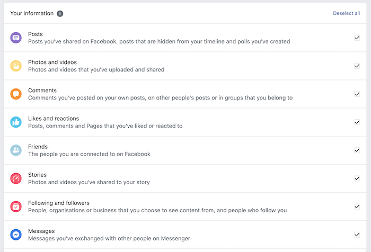The height and width of the screenshot is (252, 371).
Task: Click the Posts title text
Action: 36,34
